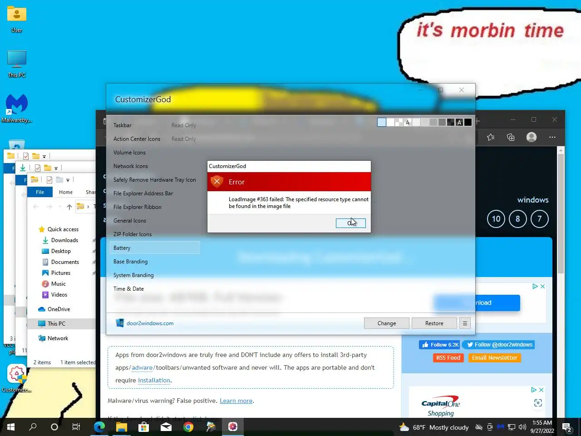Screen dimensions: 581x436
Task: Open Home tab in File Explorer ribbon
Action: coord(66,192)
